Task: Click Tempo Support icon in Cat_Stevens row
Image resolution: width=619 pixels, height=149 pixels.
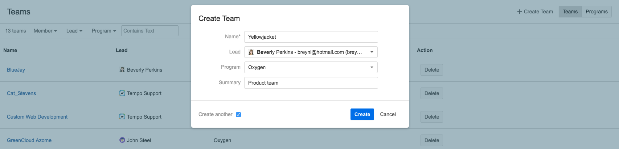Action: (122, 93)
